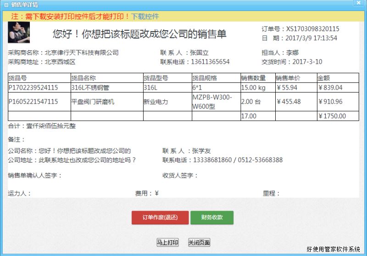The image size is (367, 256).
Task: Click the 下载控件 download link
Action: pyautogui.click(x=145, y=16)
